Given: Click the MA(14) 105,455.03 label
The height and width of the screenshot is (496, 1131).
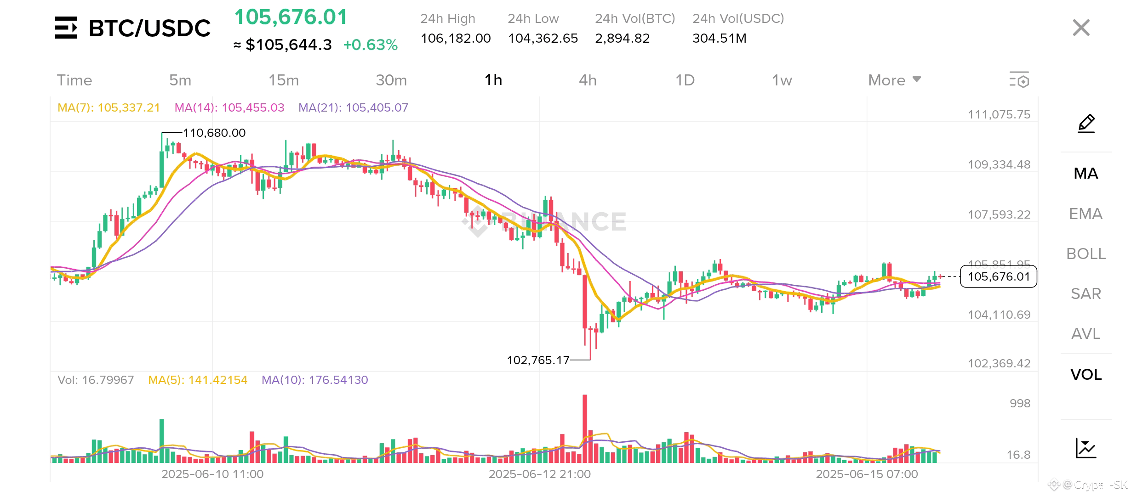Looking at the screenshot, I should [x=229, y=107].
